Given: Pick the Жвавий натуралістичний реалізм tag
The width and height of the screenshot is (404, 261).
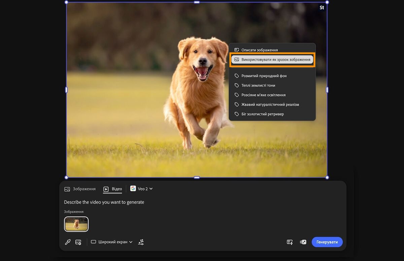Looking at the screenshot, I should pyautogui.click(x=272, y=104).
